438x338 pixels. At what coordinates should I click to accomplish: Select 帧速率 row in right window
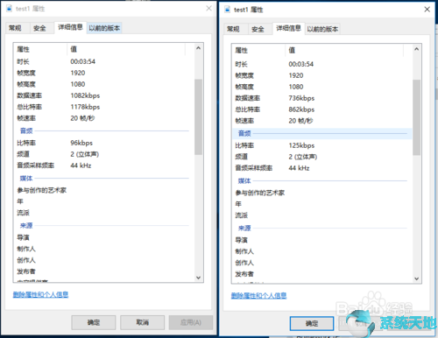coord(322,121)
